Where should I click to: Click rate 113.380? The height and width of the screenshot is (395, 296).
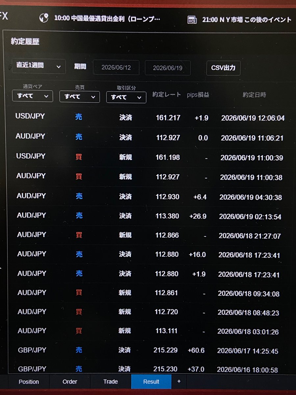[x=167, y=216]
